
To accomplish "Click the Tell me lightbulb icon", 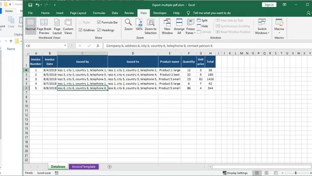I will tap(188, 13).
